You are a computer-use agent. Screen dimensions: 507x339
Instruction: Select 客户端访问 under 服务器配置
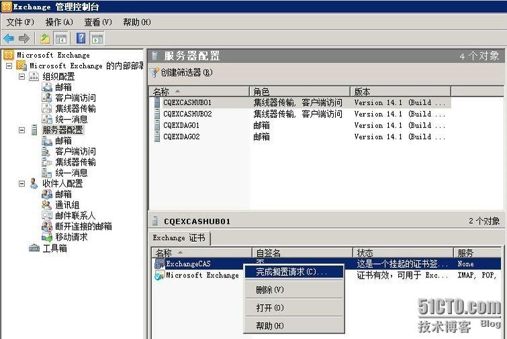pyautogui.click(x=75, y=151)
